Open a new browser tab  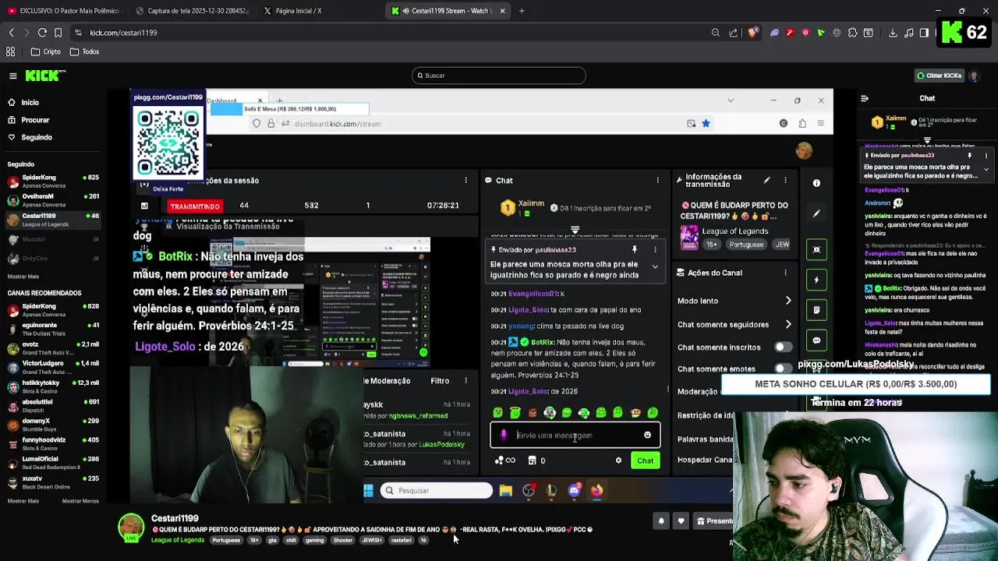(522, 11)
